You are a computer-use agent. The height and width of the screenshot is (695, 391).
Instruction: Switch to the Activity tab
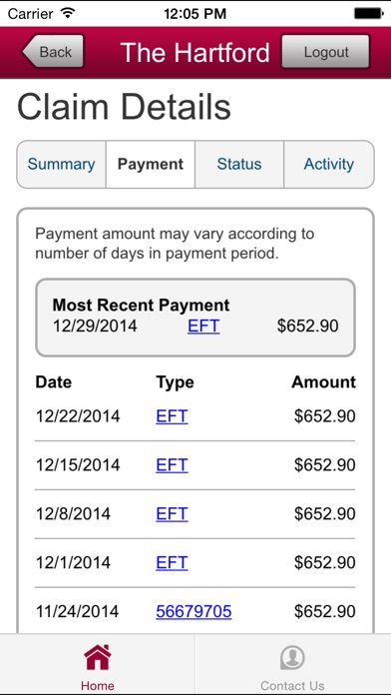point(328,164)
